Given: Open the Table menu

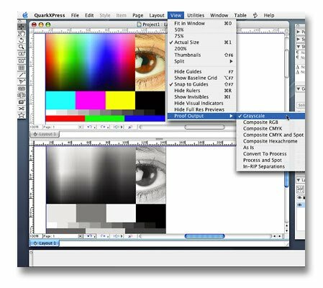Looking at the screenshot, I should point(240,15).
